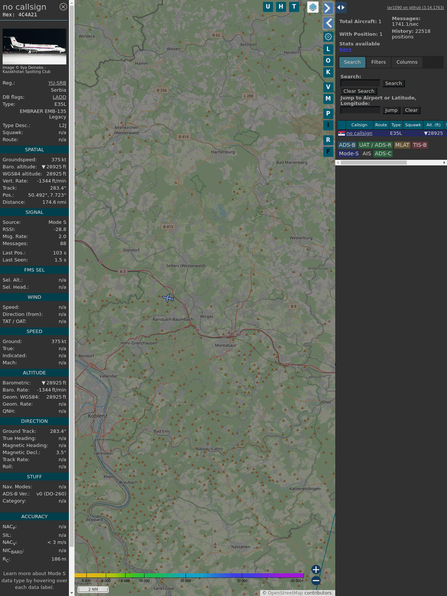Expand sidebar with right chevron arrow

327,8
